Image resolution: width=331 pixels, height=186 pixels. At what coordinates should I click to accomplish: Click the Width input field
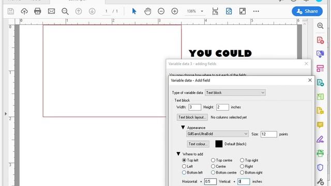(194, 107)
